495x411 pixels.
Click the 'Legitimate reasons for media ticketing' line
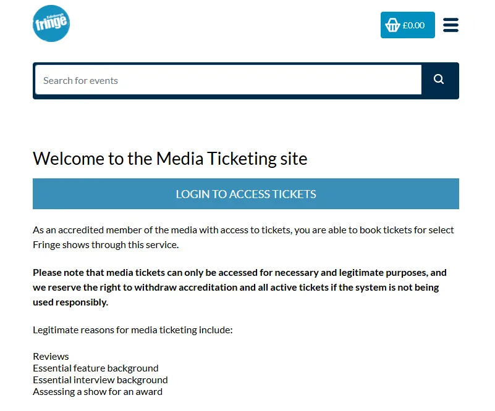132,330
